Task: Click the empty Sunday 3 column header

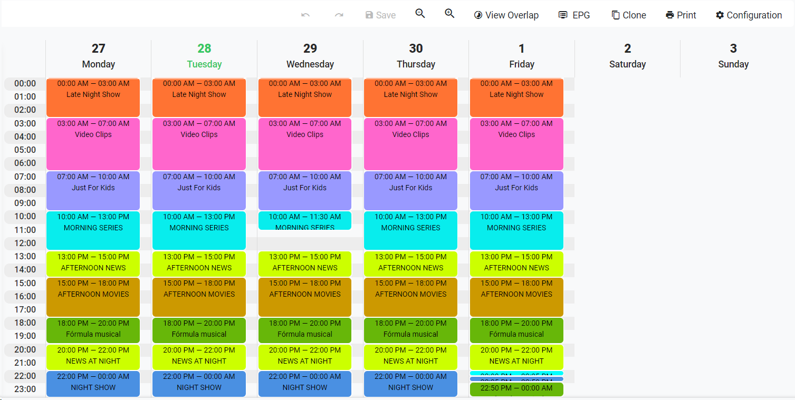Action: [x=733, y=56]
